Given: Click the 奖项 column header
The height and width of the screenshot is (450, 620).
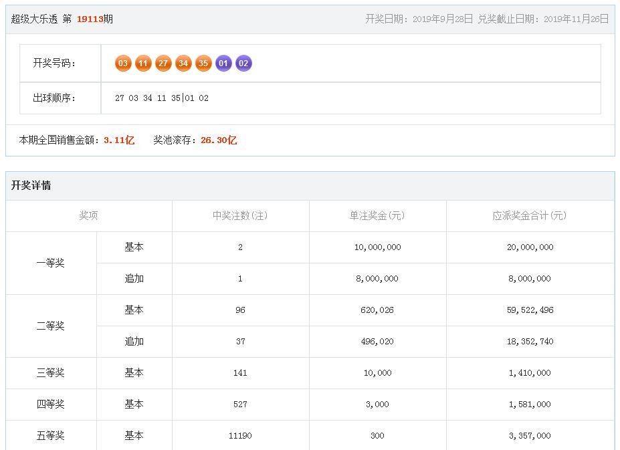Looking at the screenshot, I should [88, 215].
